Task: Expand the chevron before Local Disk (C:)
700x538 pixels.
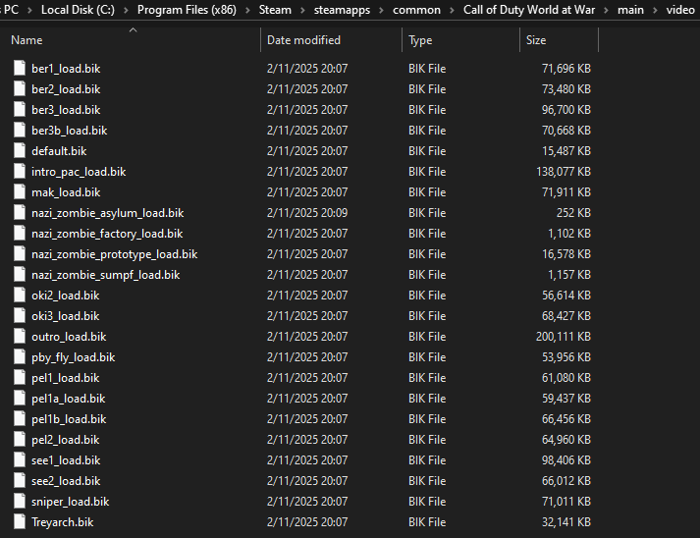Action: click(29, 10)
